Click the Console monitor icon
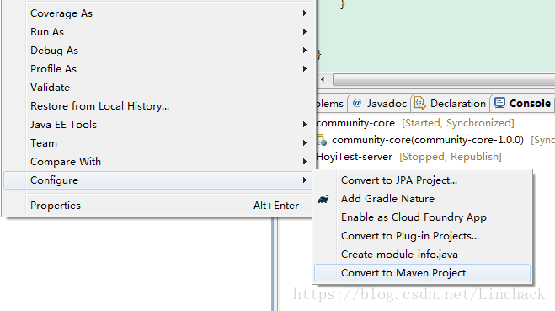Image resolution: width=555 pixels, height=311 pixels. pos(499,103)
